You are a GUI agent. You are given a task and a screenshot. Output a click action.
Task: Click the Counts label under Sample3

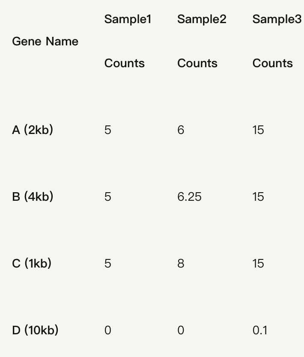tap(272, 63)
